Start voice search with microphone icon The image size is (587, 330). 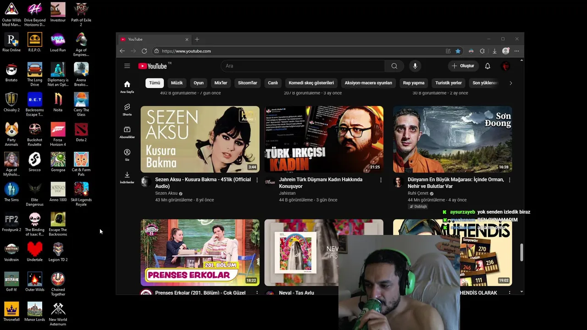[415, 66]
